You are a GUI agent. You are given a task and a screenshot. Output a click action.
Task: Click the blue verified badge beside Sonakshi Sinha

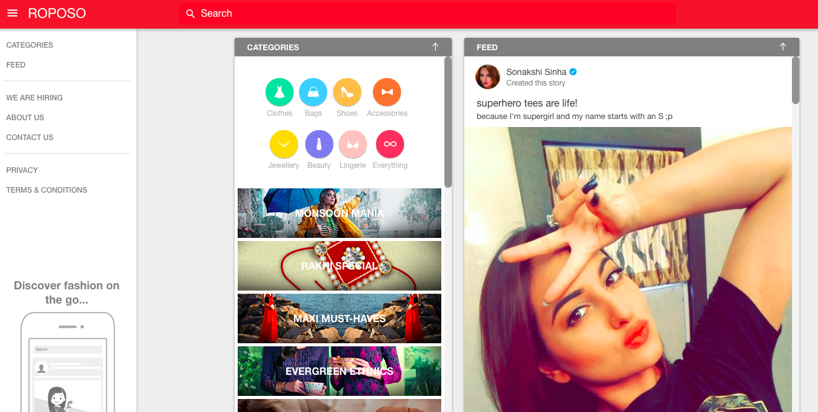[573, 72]
